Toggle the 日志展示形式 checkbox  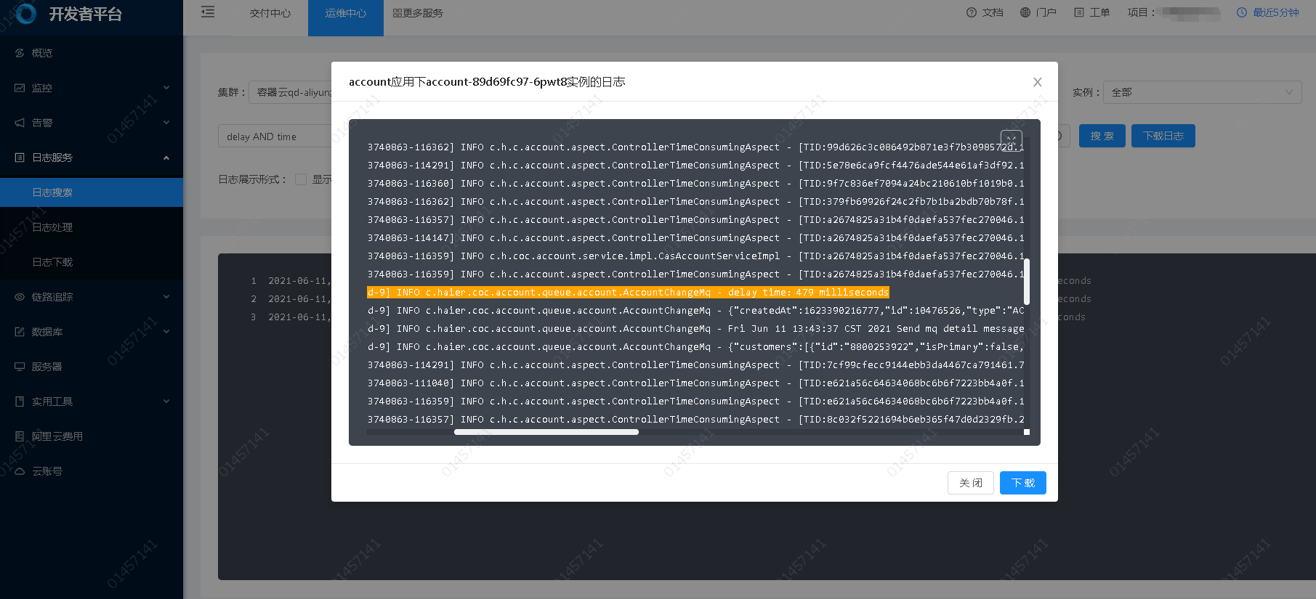(301, 179)
